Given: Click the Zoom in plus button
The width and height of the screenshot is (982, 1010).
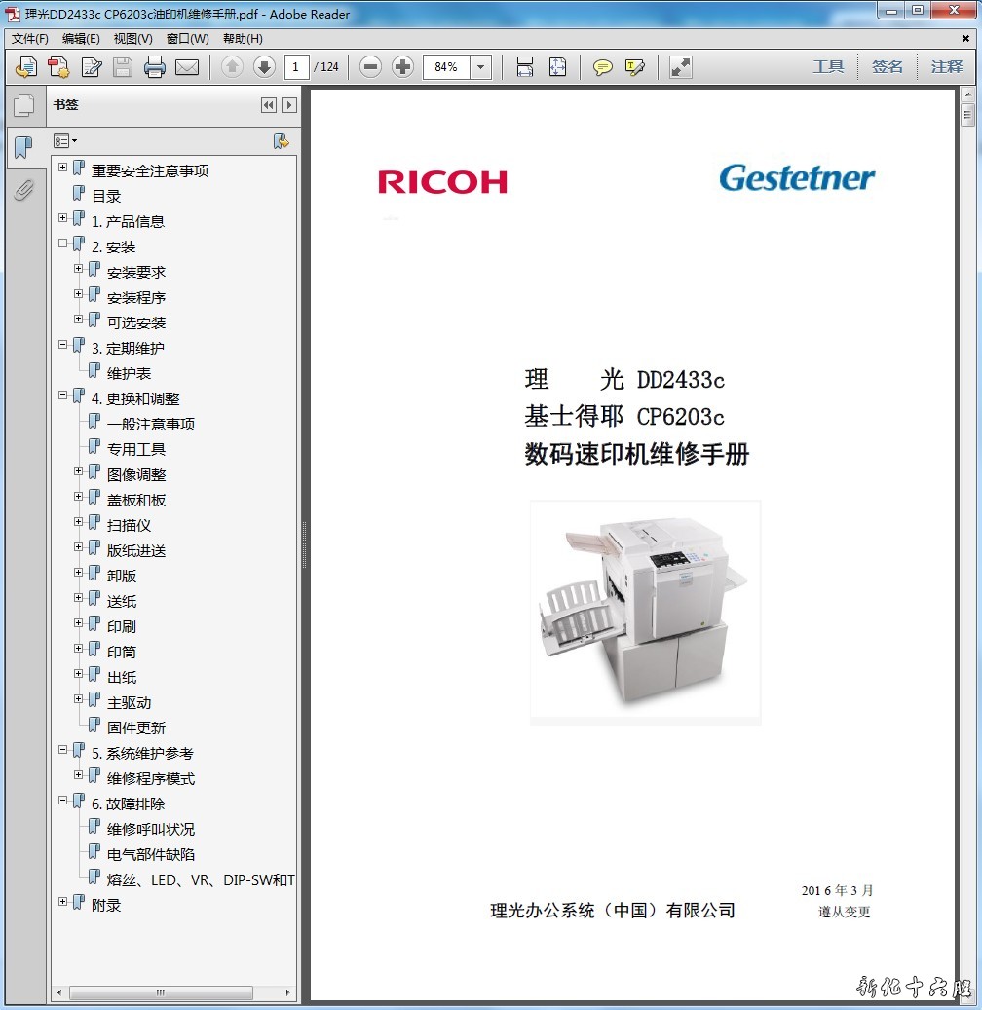Looking at the screenshot, I should [x=402, y=67].
